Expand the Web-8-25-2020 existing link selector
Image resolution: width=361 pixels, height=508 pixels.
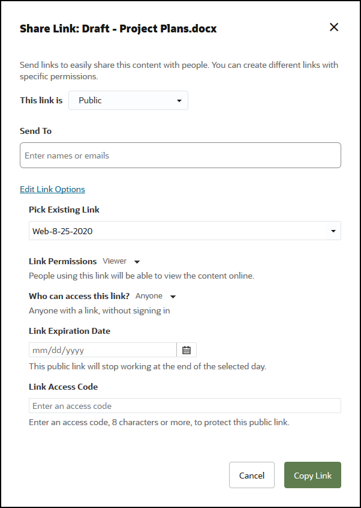[185, 231]
